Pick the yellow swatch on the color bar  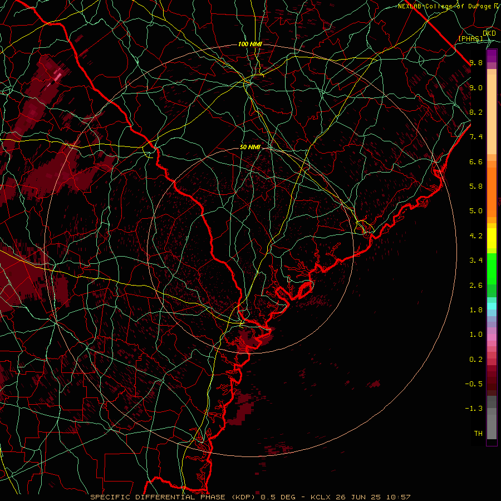492,238
